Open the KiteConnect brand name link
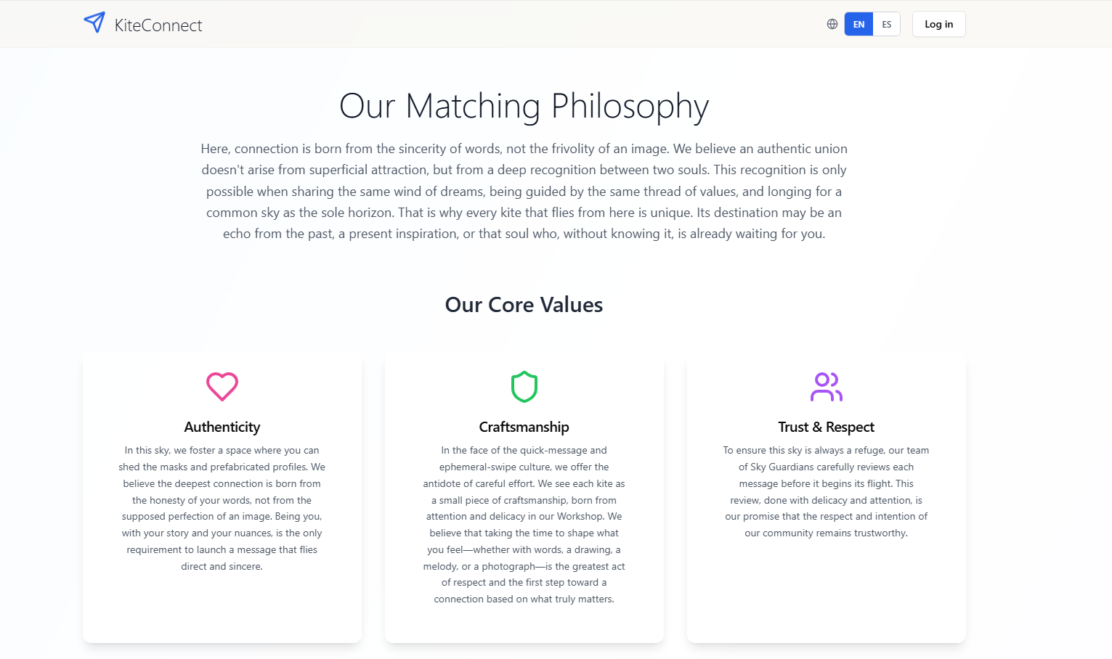The height and width of the screenshot is (659, 1112). click(158, 25)
